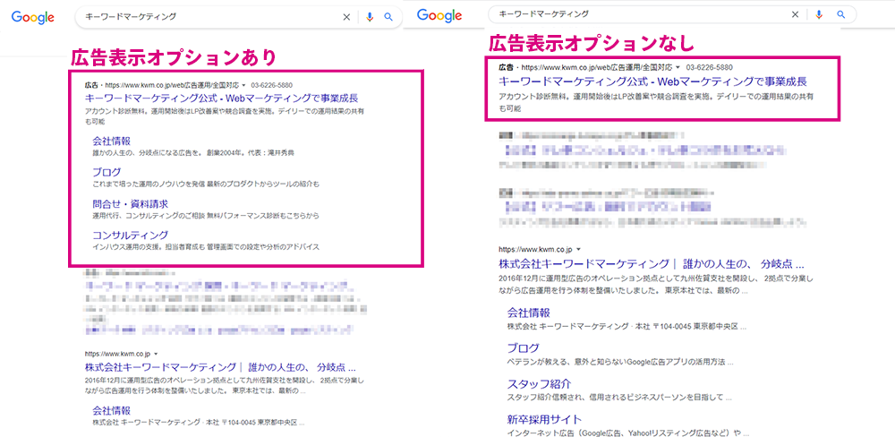Click ベテランが教える snippet under right ブログ

pyautogui.click(x=620, y=362)
